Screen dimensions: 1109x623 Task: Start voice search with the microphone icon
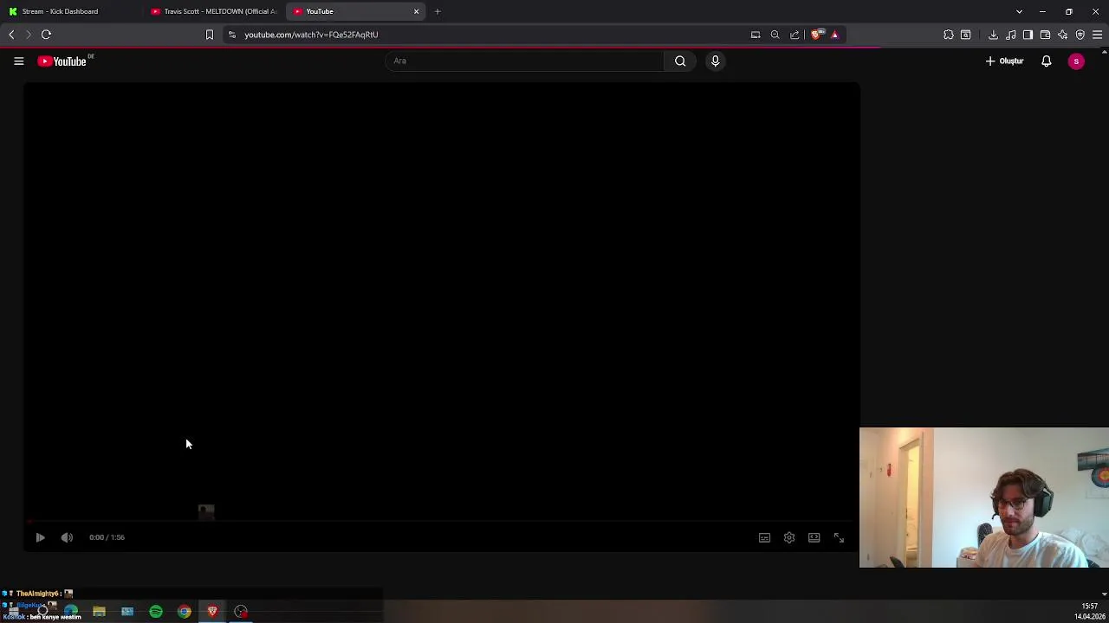(715, 61)
